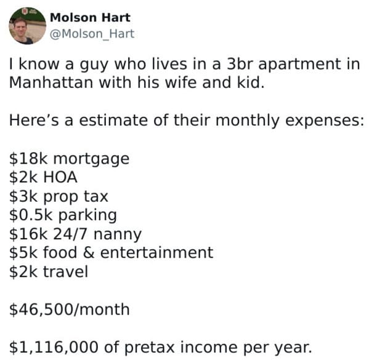Click the word 'pretax' in last line

point(150,348)
